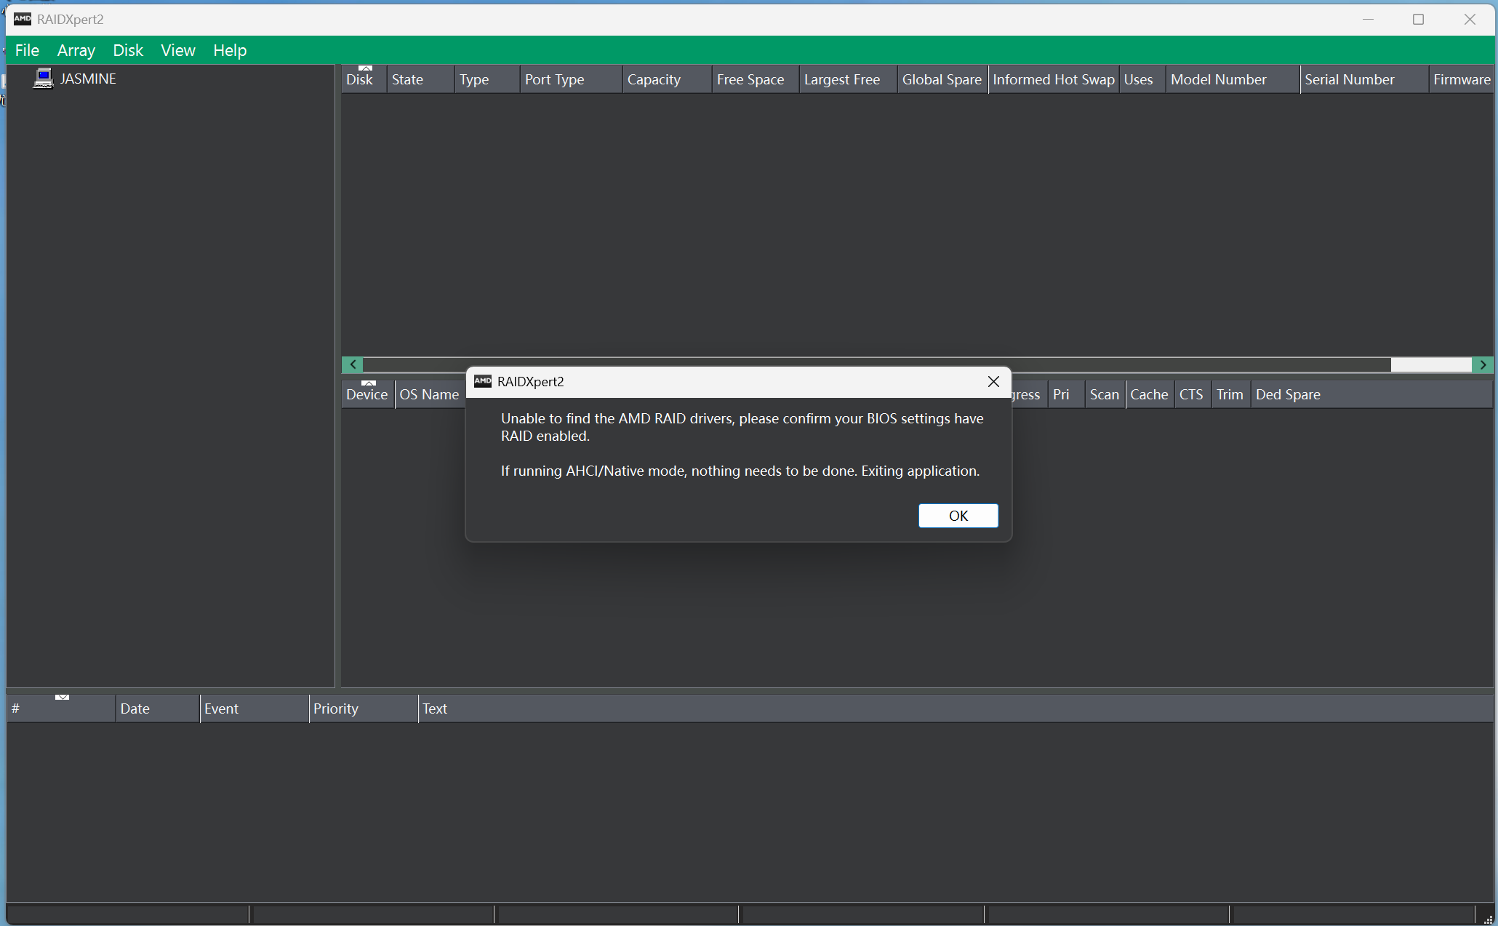Open the Help menu
Screen dimensions: 1498x926
(230, 50)
